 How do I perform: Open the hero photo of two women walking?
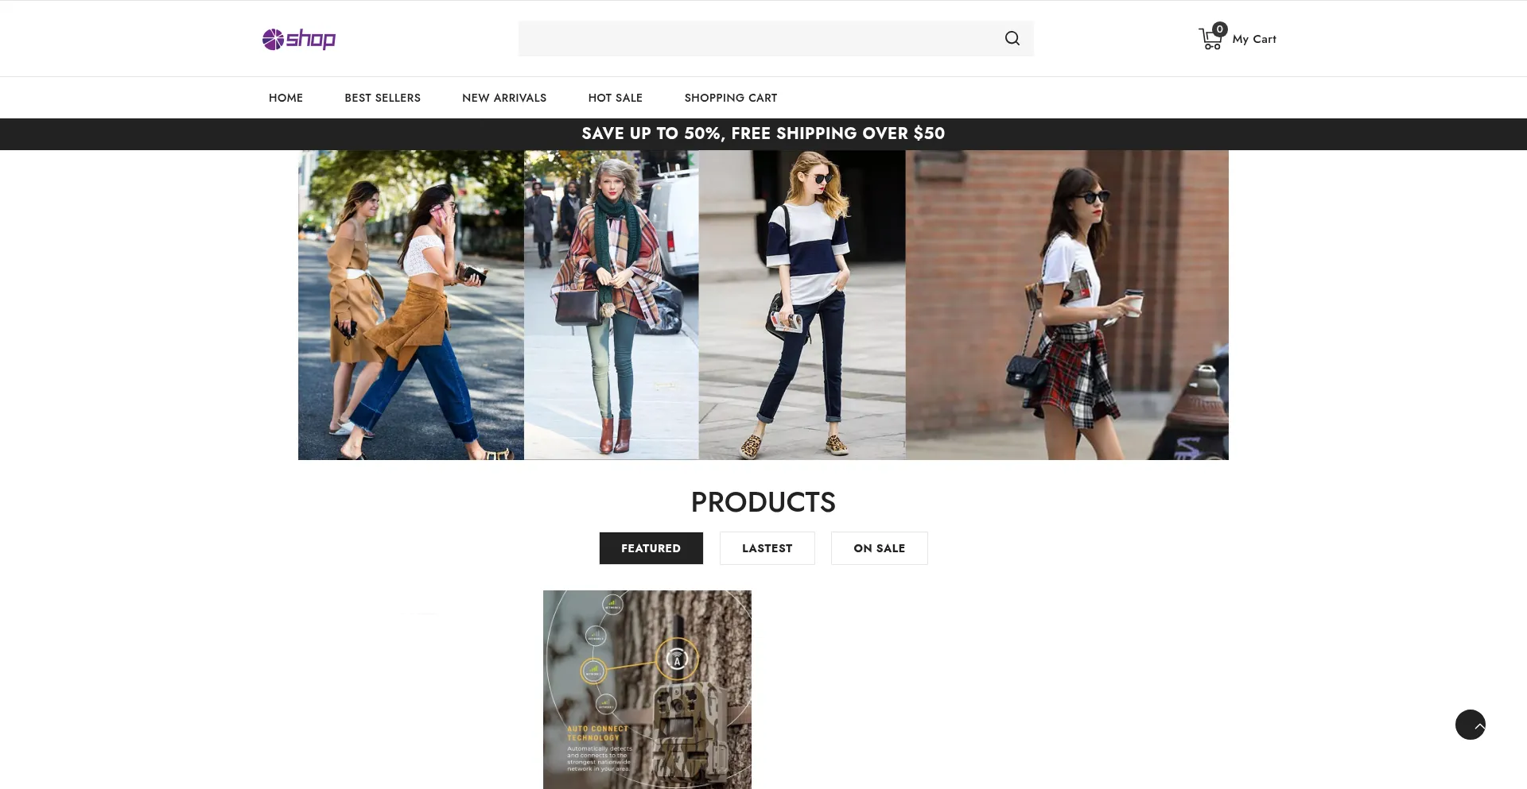[x=410, y=305]
